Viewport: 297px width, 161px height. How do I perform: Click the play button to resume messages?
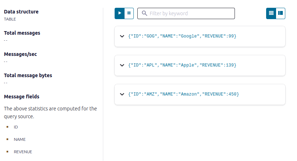(x=120, y=13)
